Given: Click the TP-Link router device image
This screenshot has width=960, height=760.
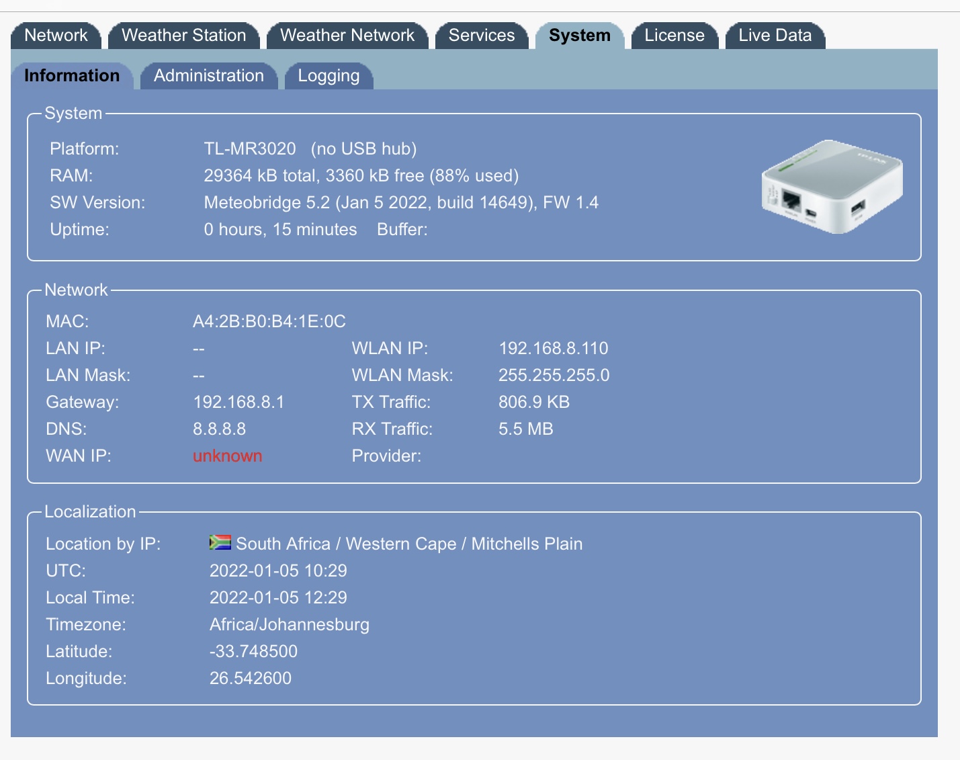Looking at the screenshot, I should click(832, 187).
